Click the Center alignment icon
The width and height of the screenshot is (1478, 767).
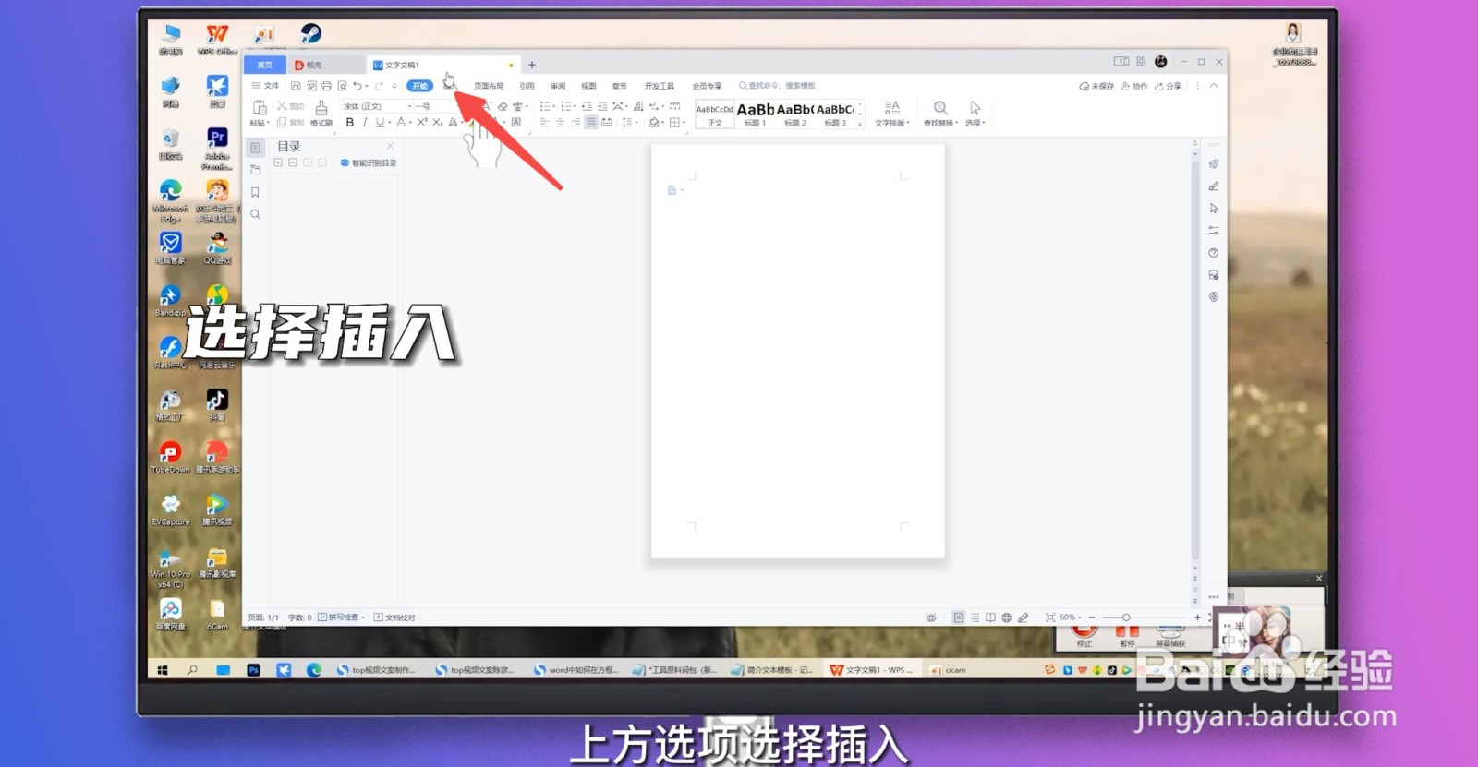pos(560,122)
